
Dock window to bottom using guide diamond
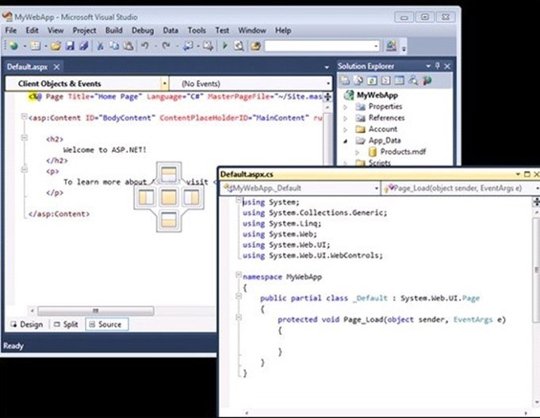(169, 220)
